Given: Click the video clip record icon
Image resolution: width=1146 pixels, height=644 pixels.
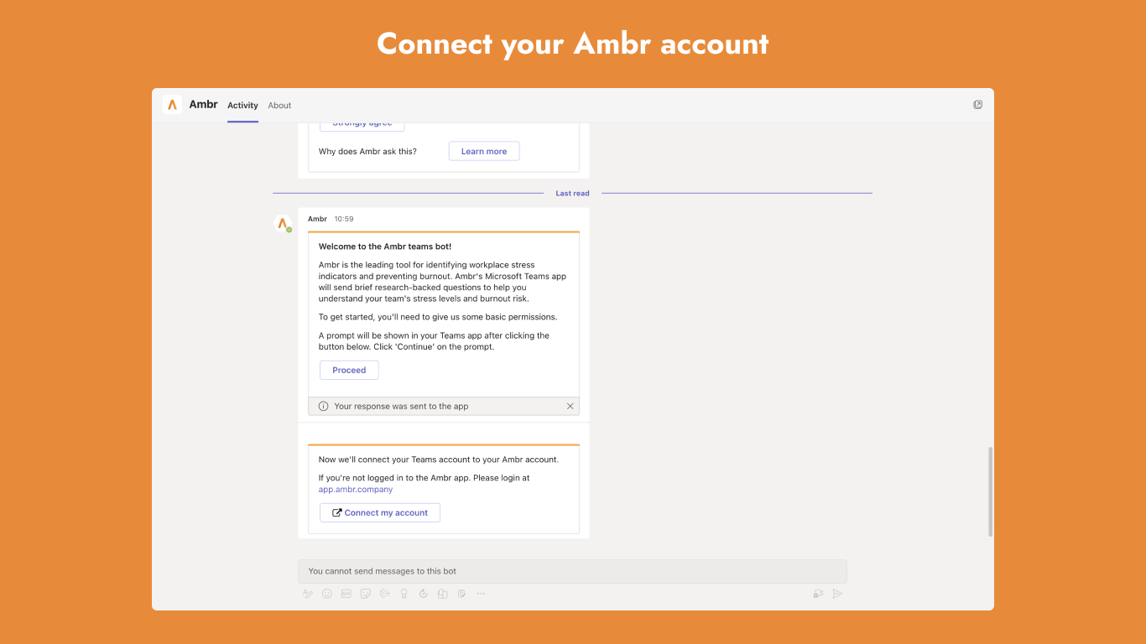Looking at the screenshot, I should 818,594.
